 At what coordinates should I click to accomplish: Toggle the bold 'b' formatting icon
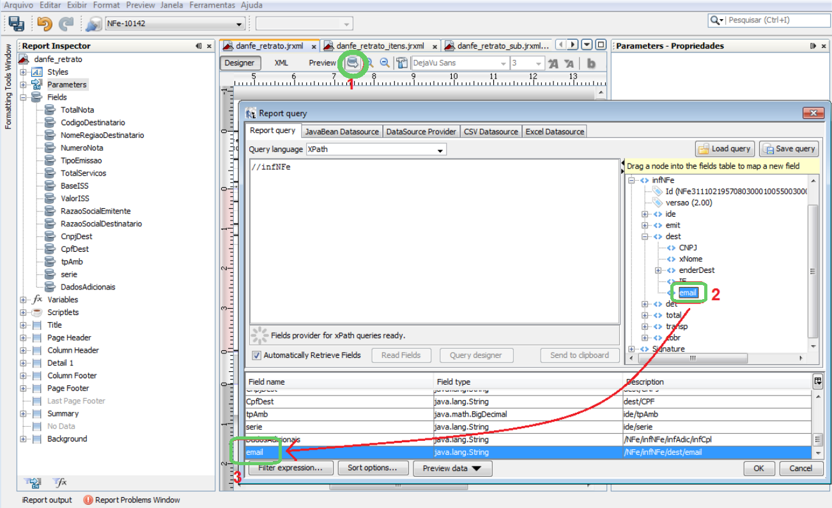[x=591, y=63]
